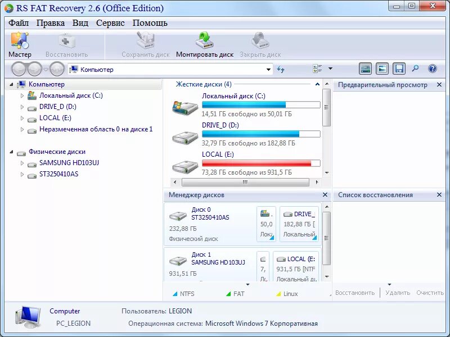Select LOCAL (E:) drive icon in disk list
The image size is (450, 337).
coord(185,167)
